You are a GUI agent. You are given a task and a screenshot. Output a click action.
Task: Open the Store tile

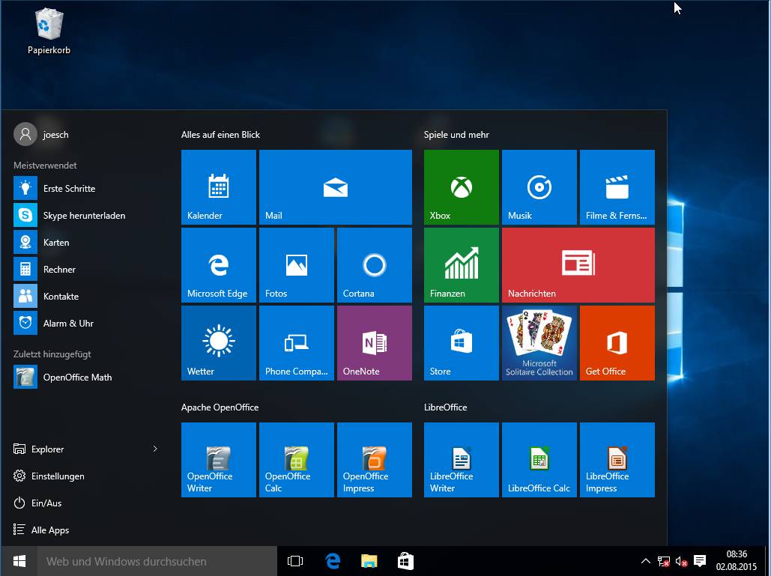(x=461, y=343)
